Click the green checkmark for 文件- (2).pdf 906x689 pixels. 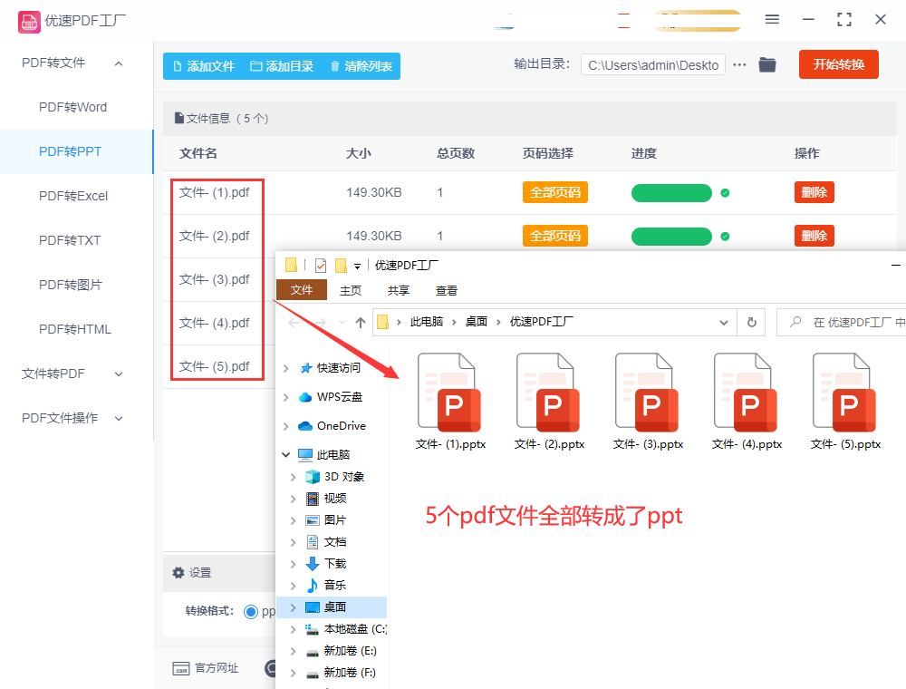tap(725, 237)
